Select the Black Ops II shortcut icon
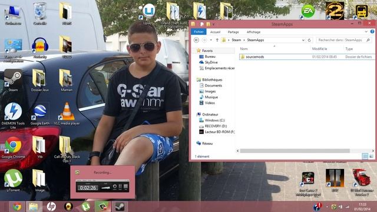Image resolution: width=377 pixels, height=212 pixels. [x=335, y=180]
